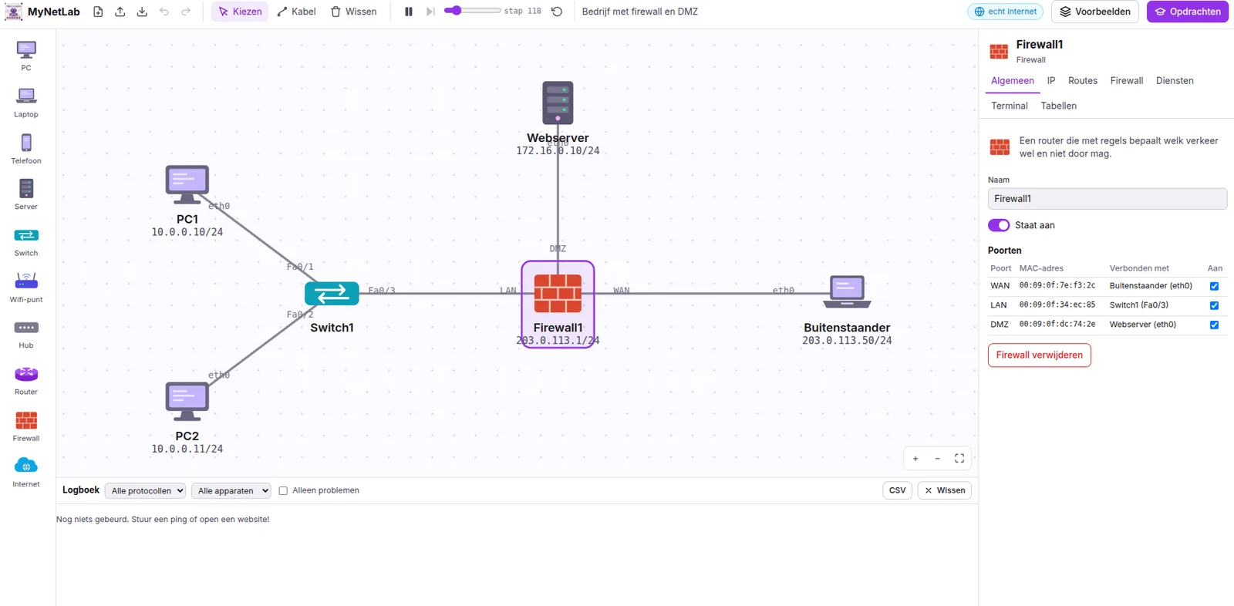This screenshot has width=1234, height=606.
Task: Uncheck the LAN port enabled checkbox
Action: click(1214, 305)
